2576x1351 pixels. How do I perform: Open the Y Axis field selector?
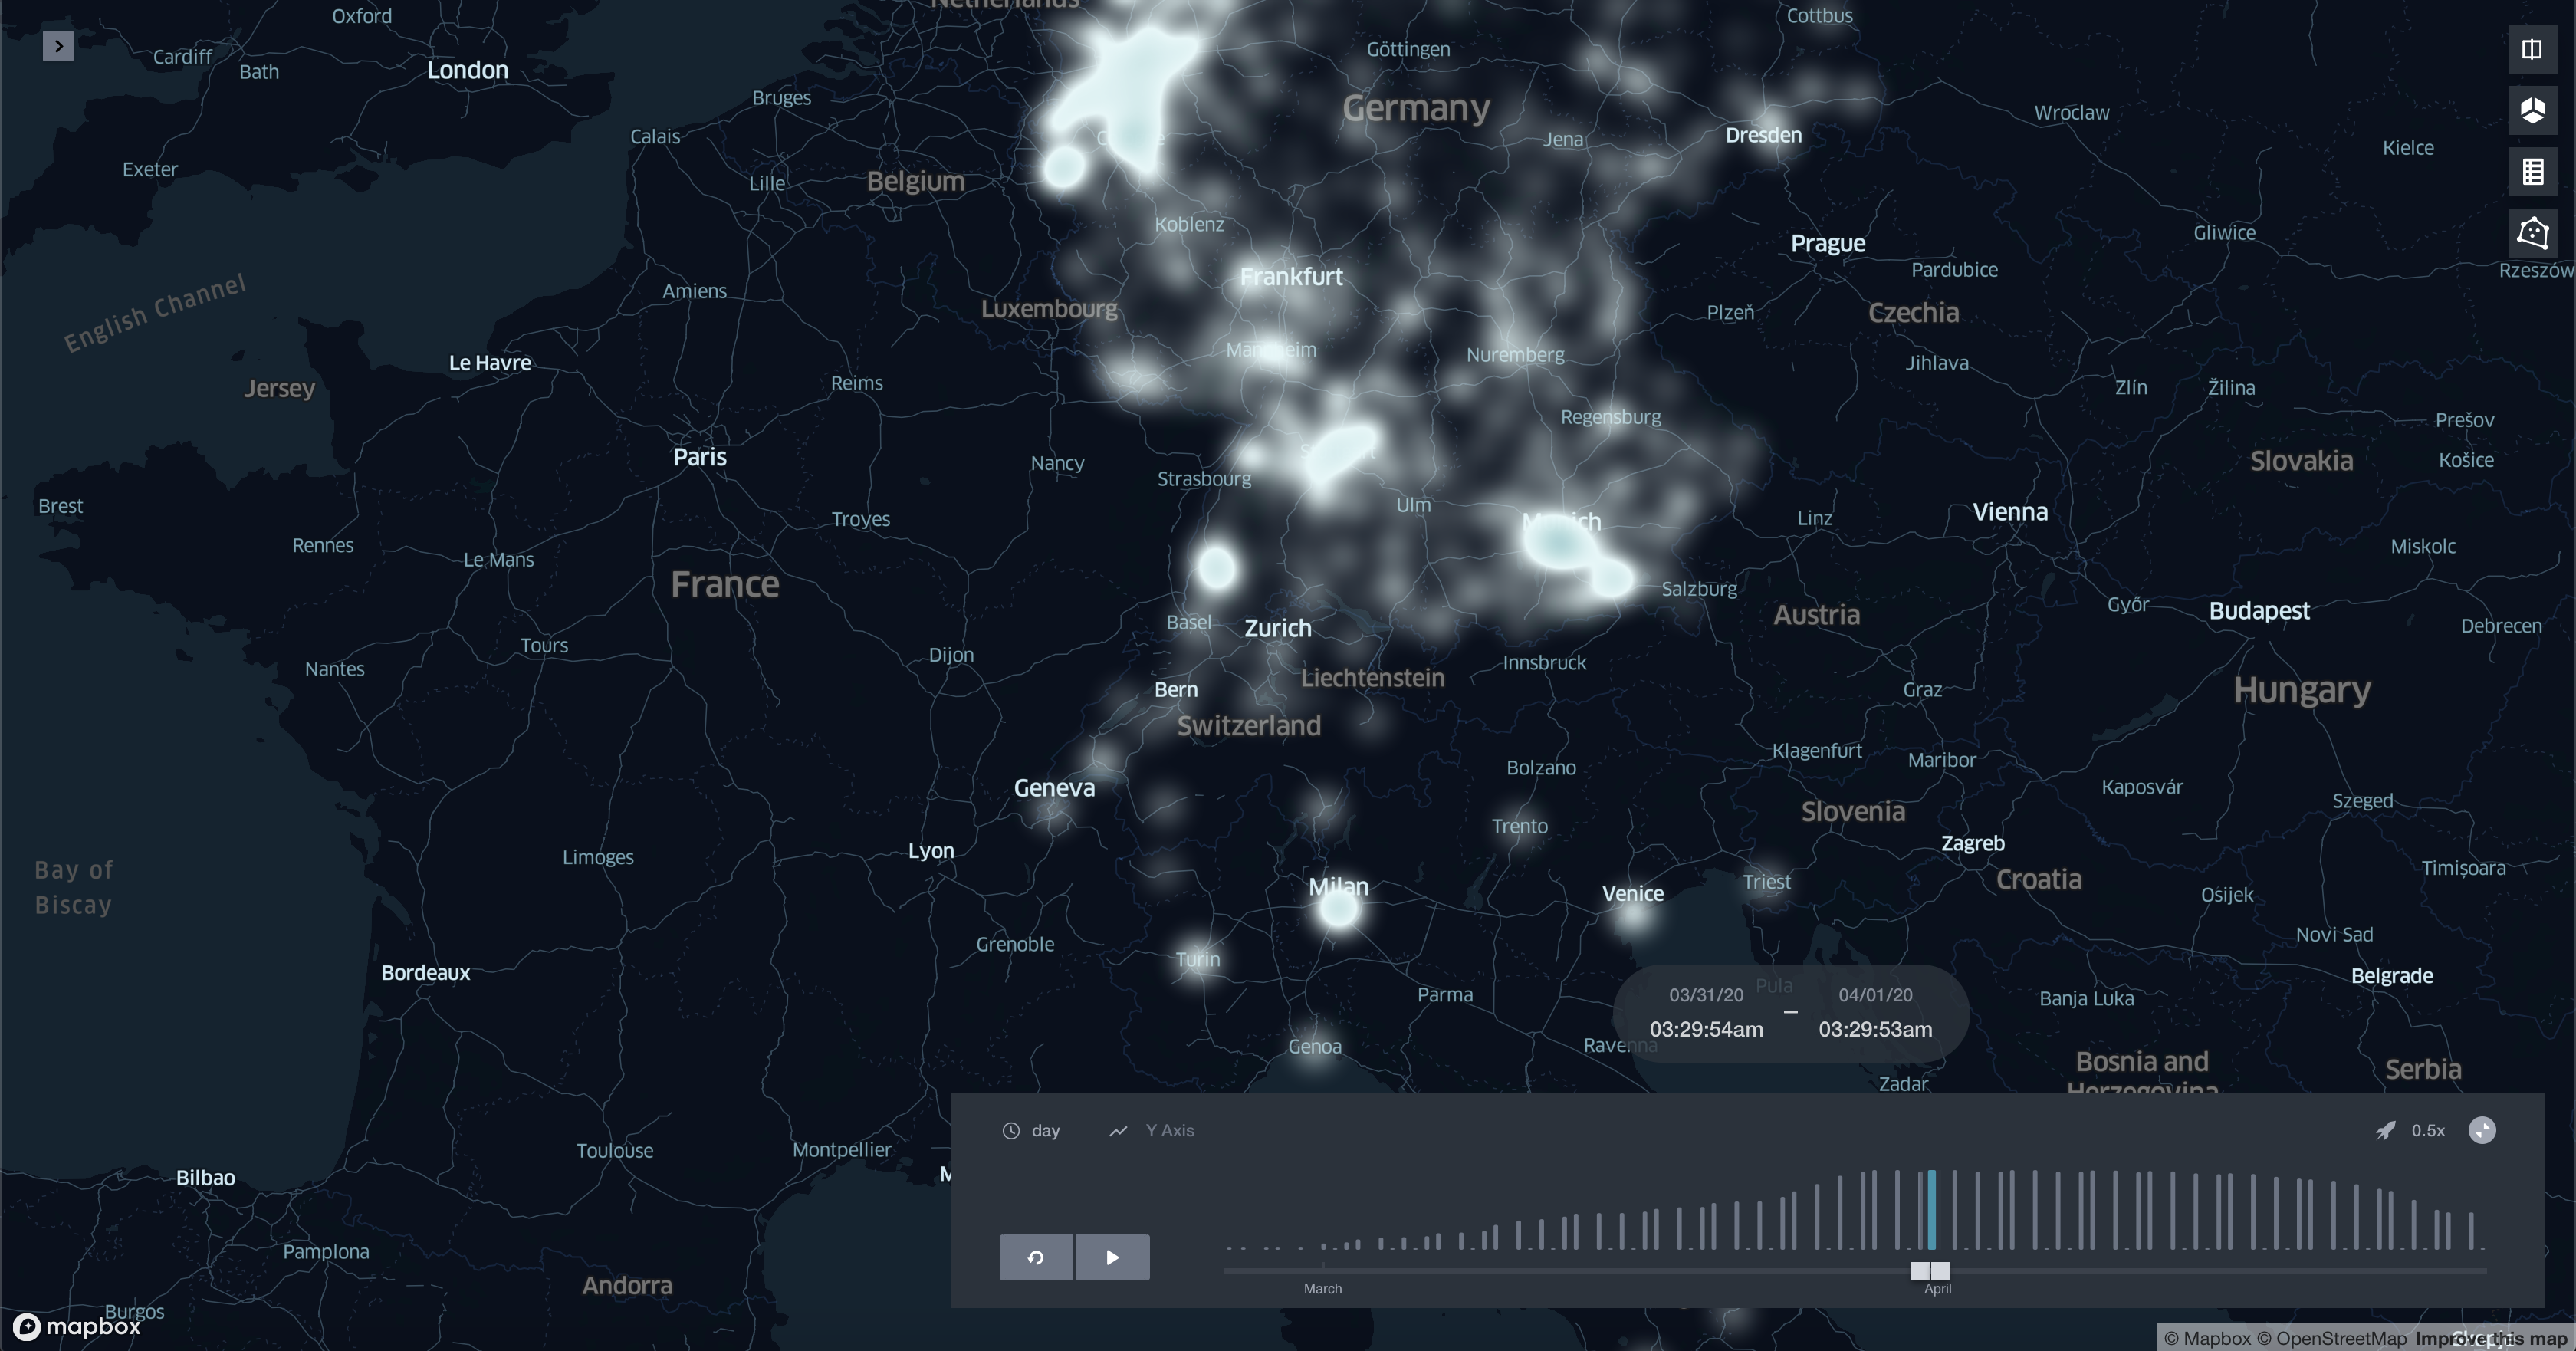click(1169, 1130)
